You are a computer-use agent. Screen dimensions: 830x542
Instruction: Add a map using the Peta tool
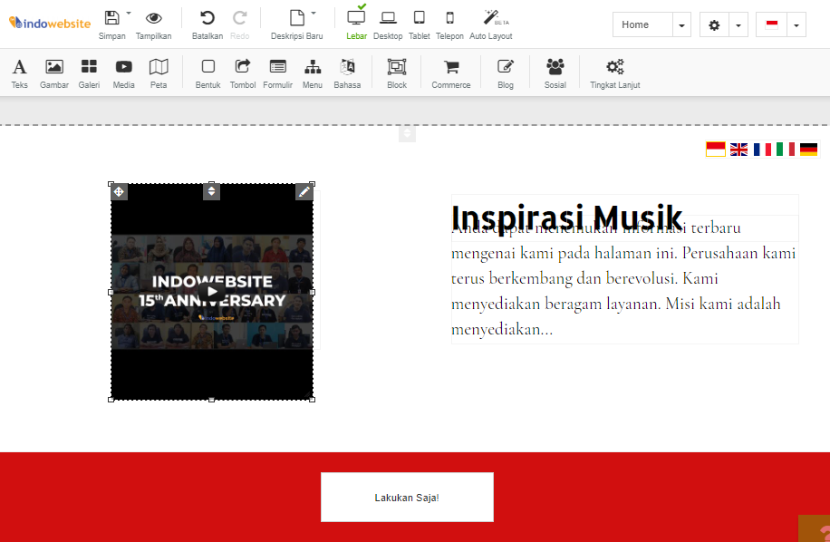tap(159, 72)
